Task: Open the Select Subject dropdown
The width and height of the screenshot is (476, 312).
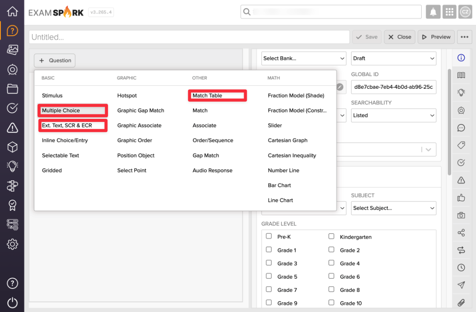Action: (393, 208)
